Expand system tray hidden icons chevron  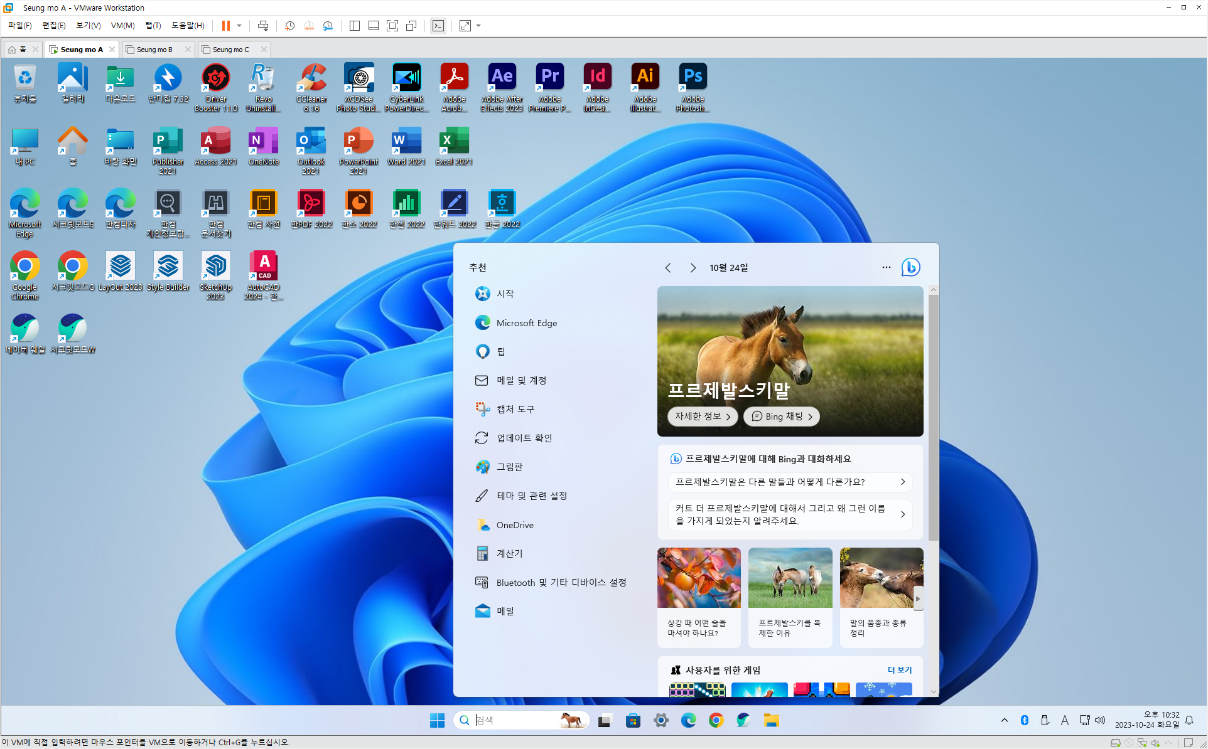click(x=1005, y=720)
